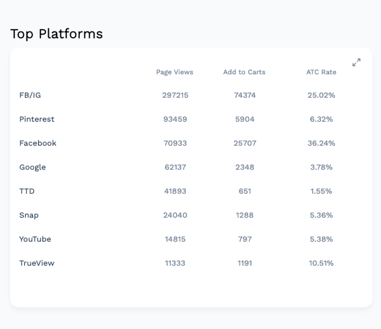Click YouTube page views value 14815
381x329 pixels.
175,239
